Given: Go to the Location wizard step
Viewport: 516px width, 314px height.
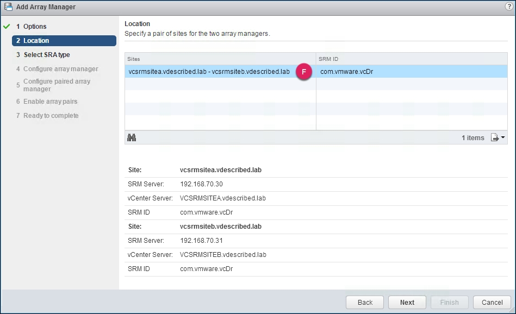Looking at the screenshot, I should click(38, 41).
